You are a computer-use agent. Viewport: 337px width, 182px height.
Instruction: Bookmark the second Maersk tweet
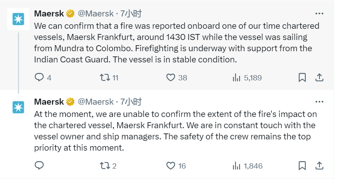pos(302,166)
